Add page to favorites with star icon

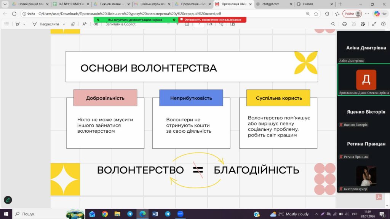click(x=316, y=14)
